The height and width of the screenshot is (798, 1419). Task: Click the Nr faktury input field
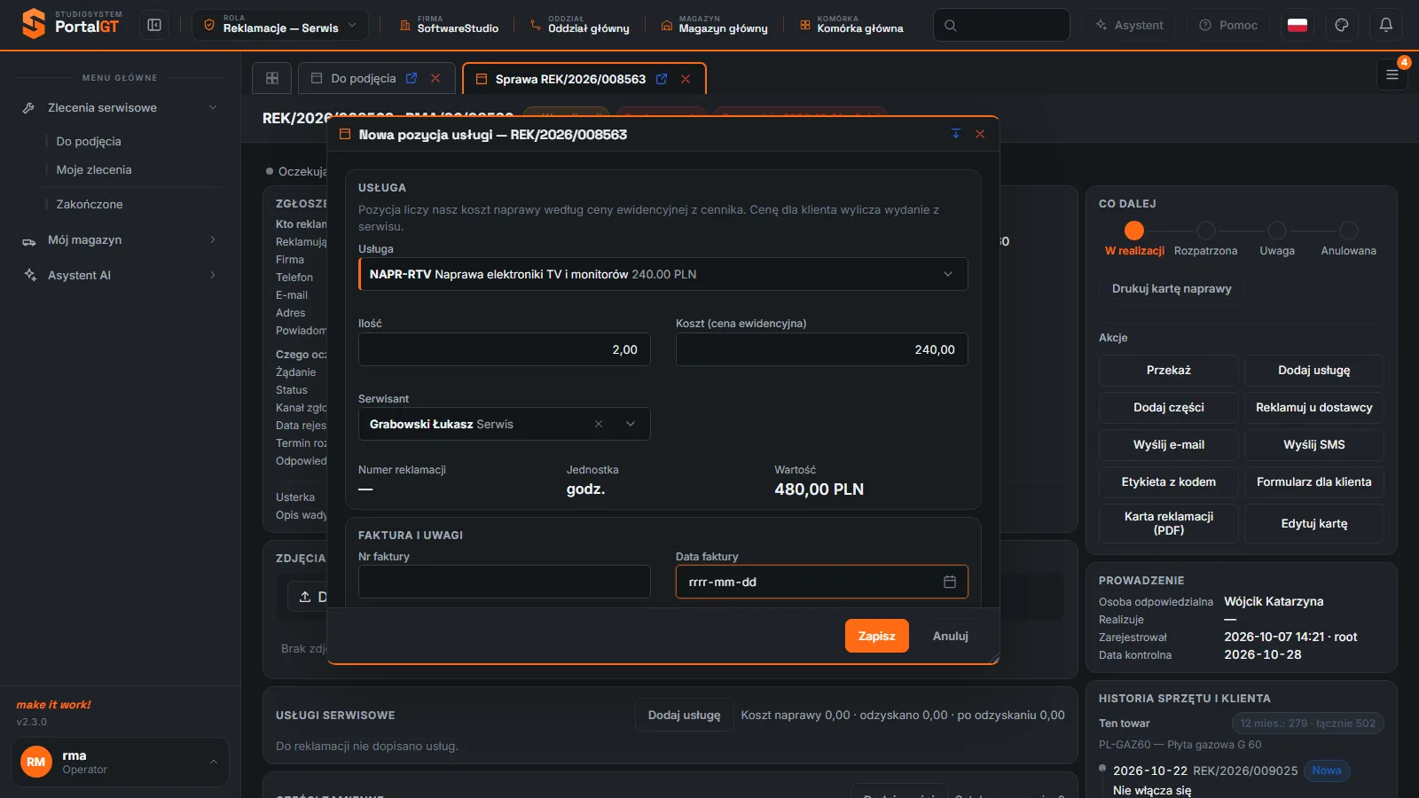click(x=505, y=582)
